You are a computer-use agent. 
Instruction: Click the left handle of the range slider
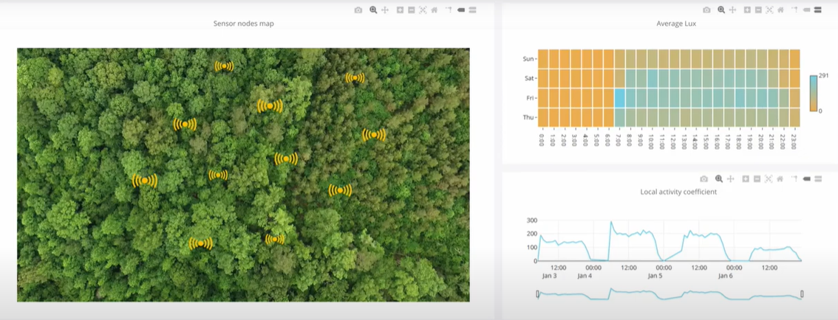tap(538, 294)
